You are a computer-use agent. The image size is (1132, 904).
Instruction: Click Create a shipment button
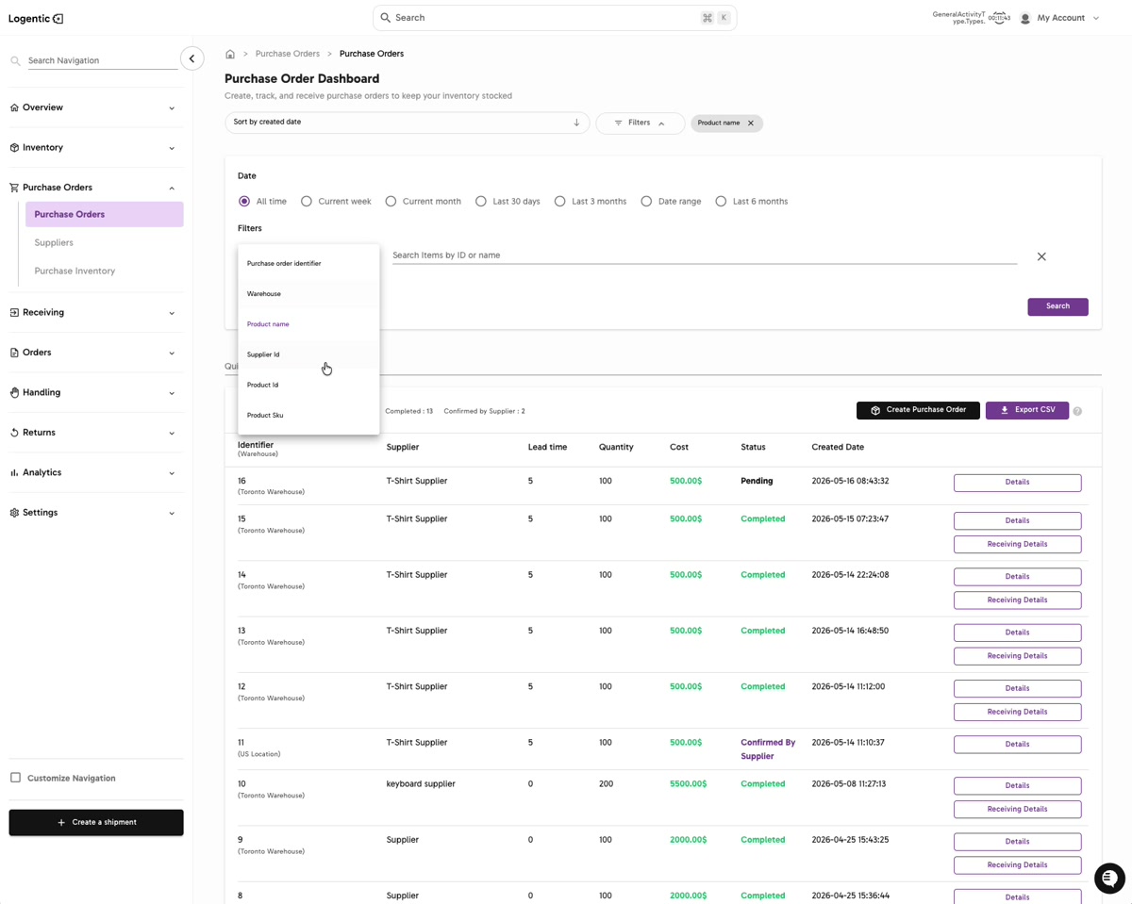tap(96, 822)
